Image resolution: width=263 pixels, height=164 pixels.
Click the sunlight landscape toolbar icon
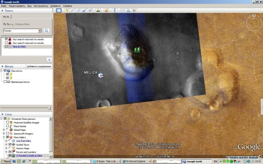pos(98,11)
